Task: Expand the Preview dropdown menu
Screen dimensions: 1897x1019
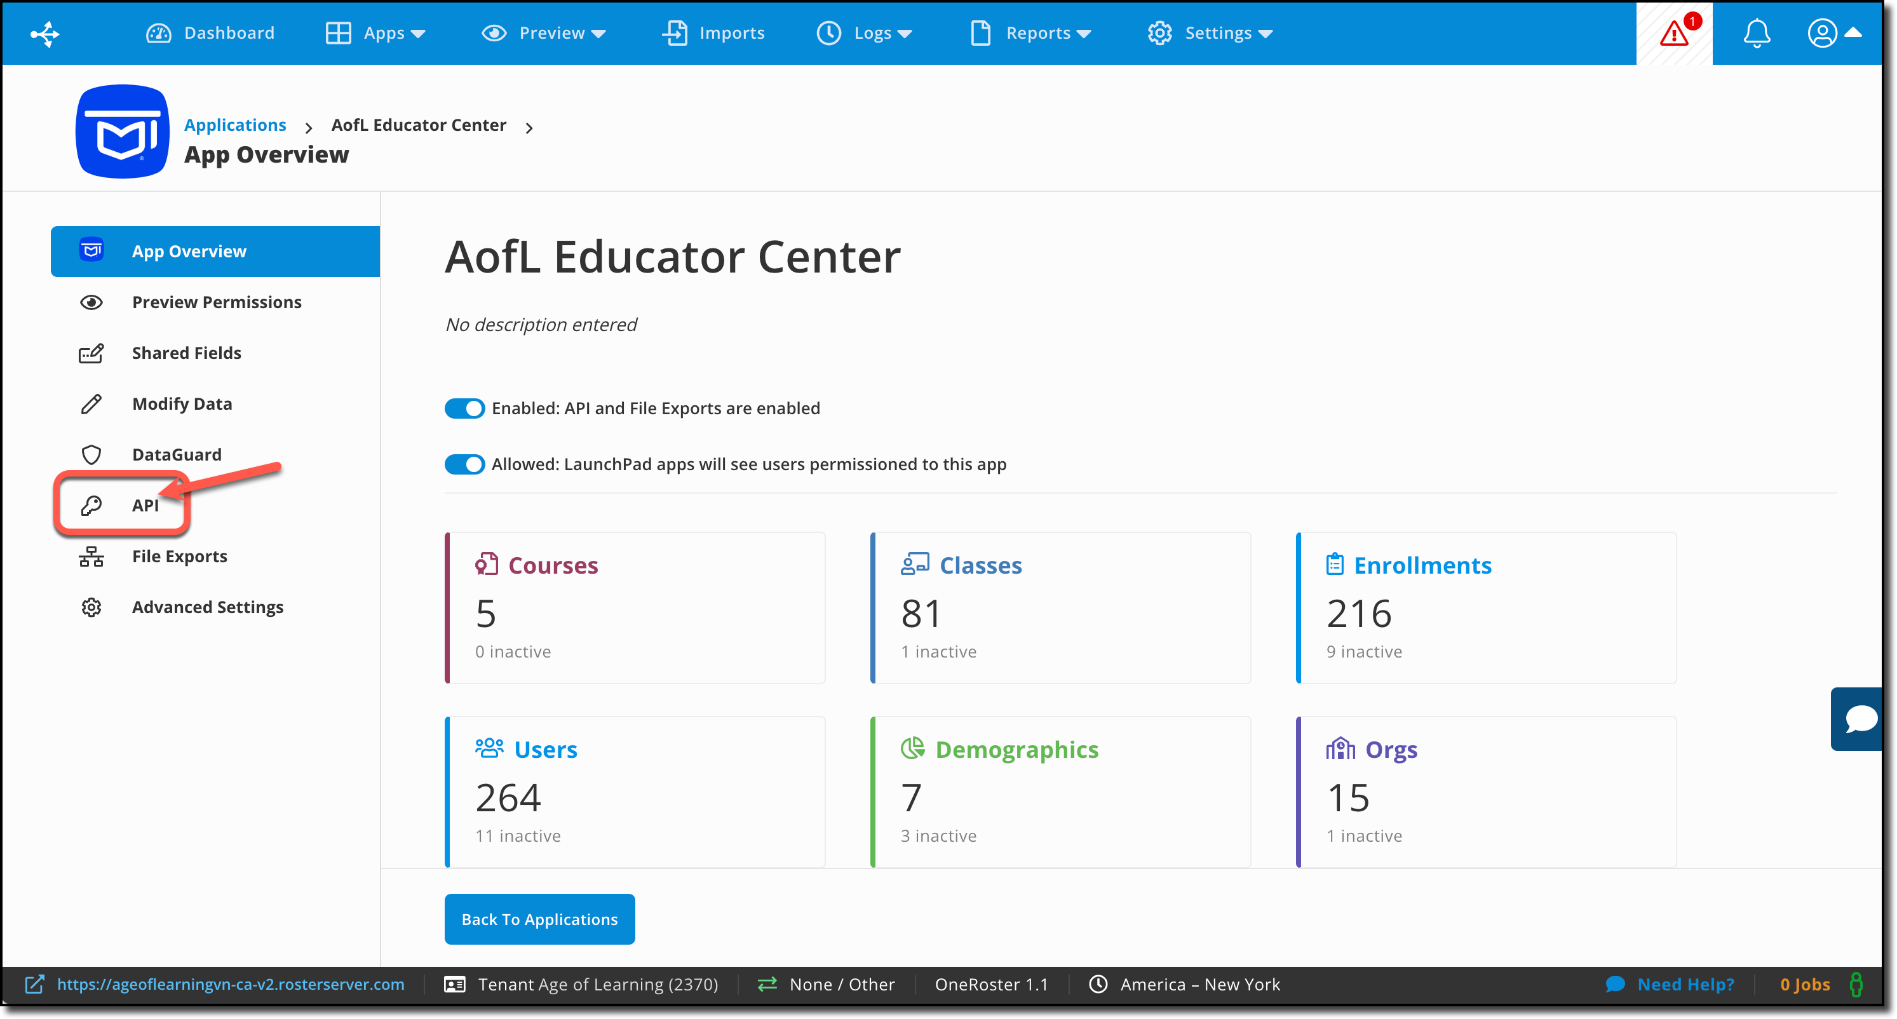Action: point(598,34)
